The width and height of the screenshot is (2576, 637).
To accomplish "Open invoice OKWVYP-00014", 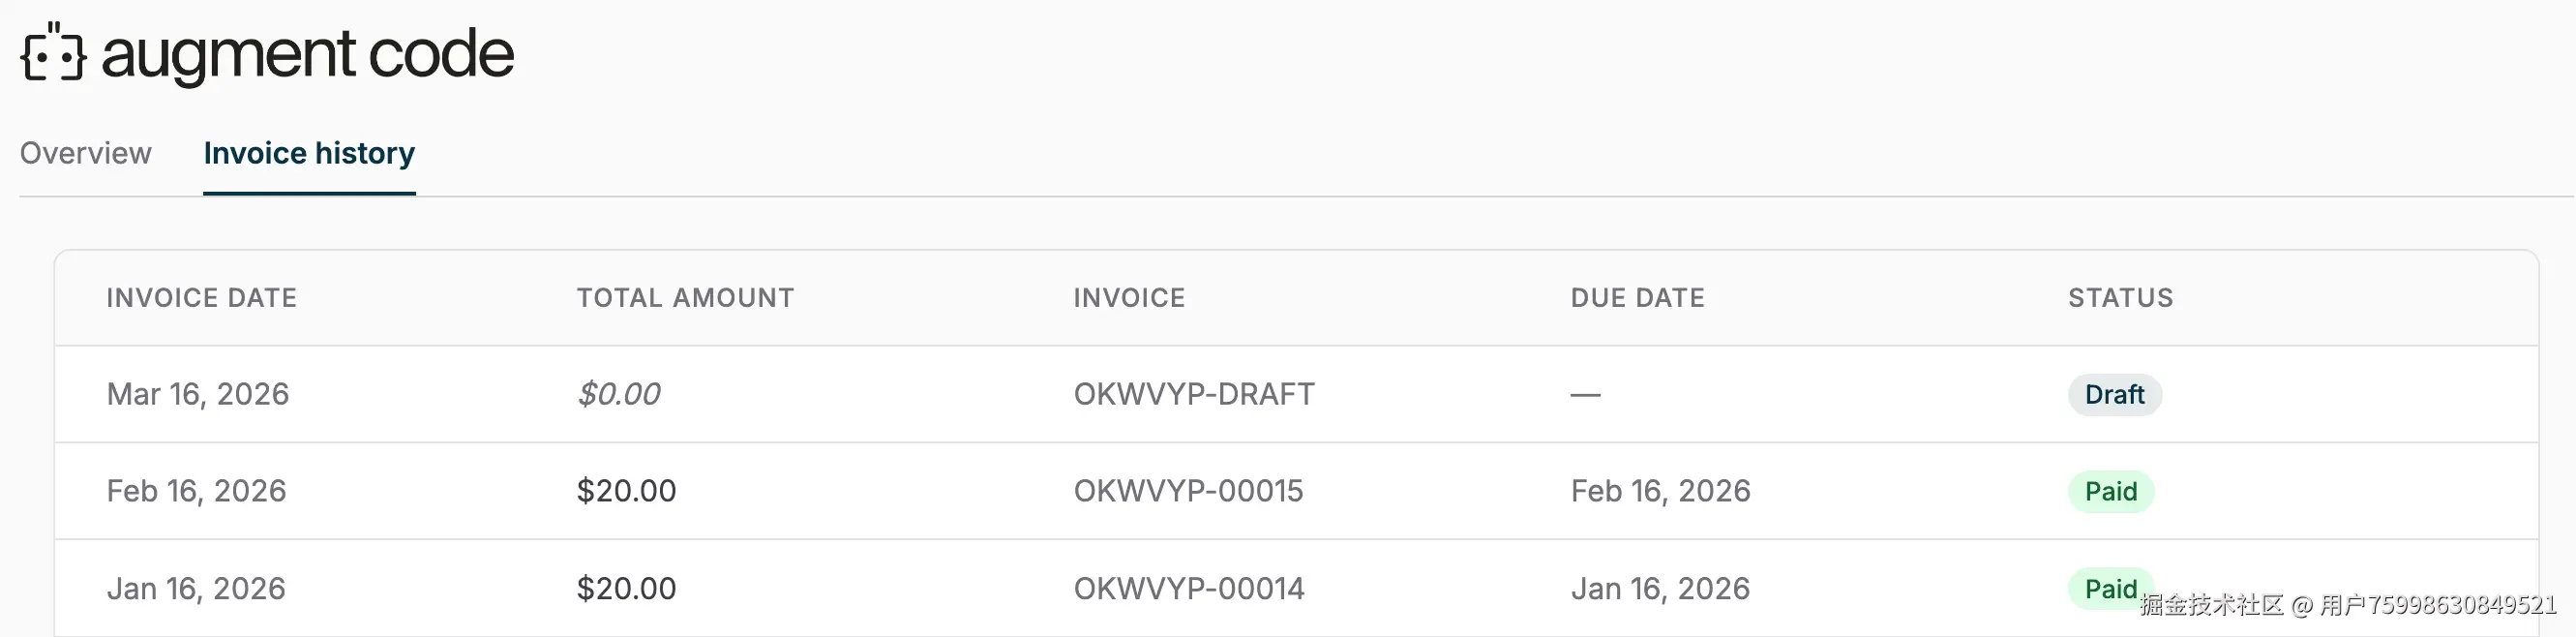I will [1189, 588].
